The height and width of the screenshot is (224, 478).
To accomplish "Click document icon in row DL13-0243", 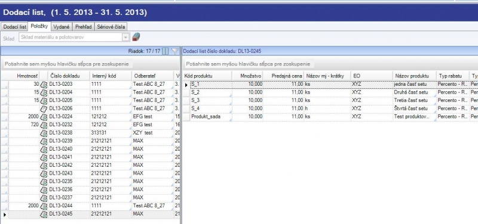I will click(44, 173).
